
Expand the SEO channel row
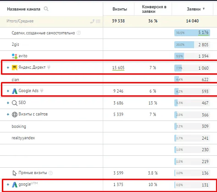pos(8,103)
